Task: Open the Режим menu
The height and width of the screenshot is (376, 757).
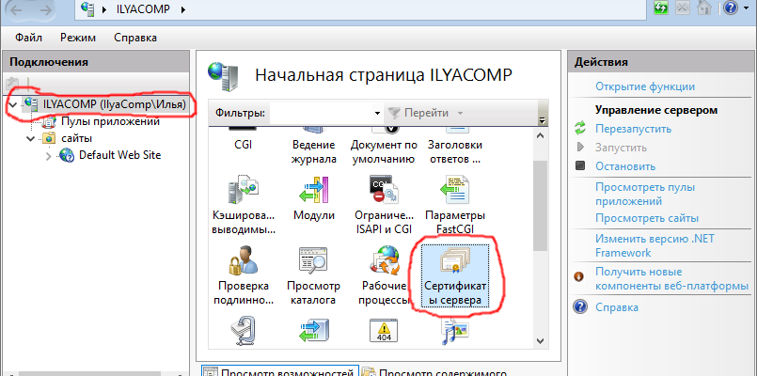Action: [78, 38]
